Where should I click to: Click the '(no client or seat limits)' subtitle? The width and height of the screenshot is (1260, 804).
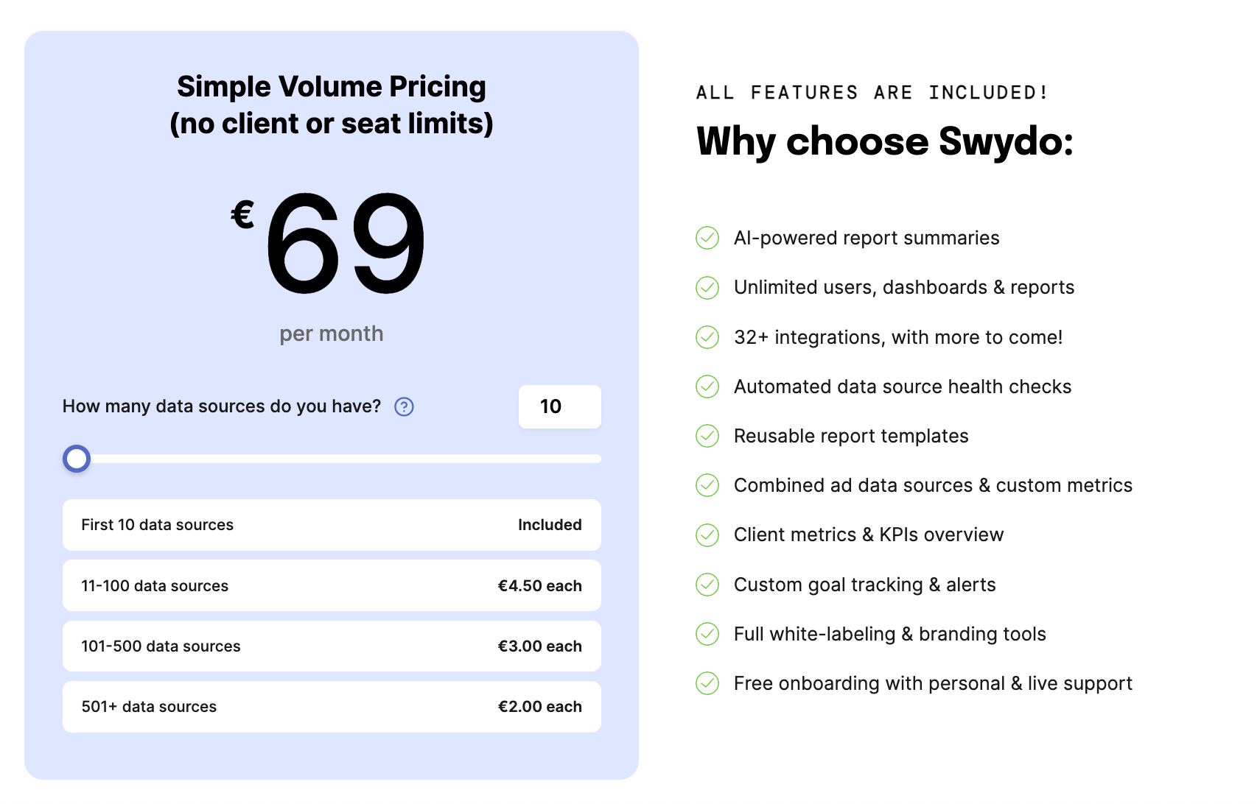pos(332,124)
